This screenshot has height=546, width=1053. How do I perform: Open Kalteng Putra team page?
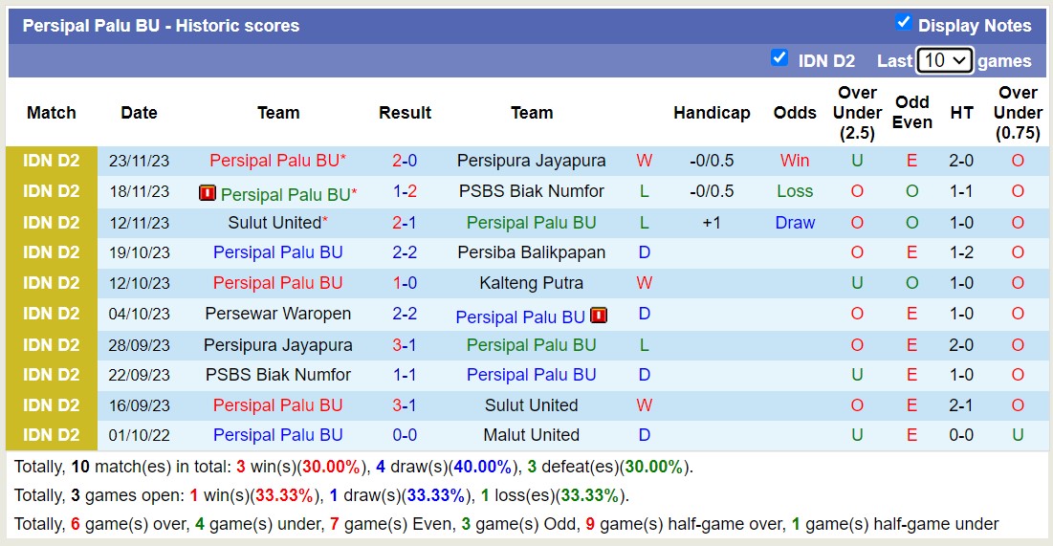click(531, 283)
